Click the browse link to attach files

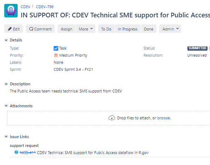click(x=164, y=118)
